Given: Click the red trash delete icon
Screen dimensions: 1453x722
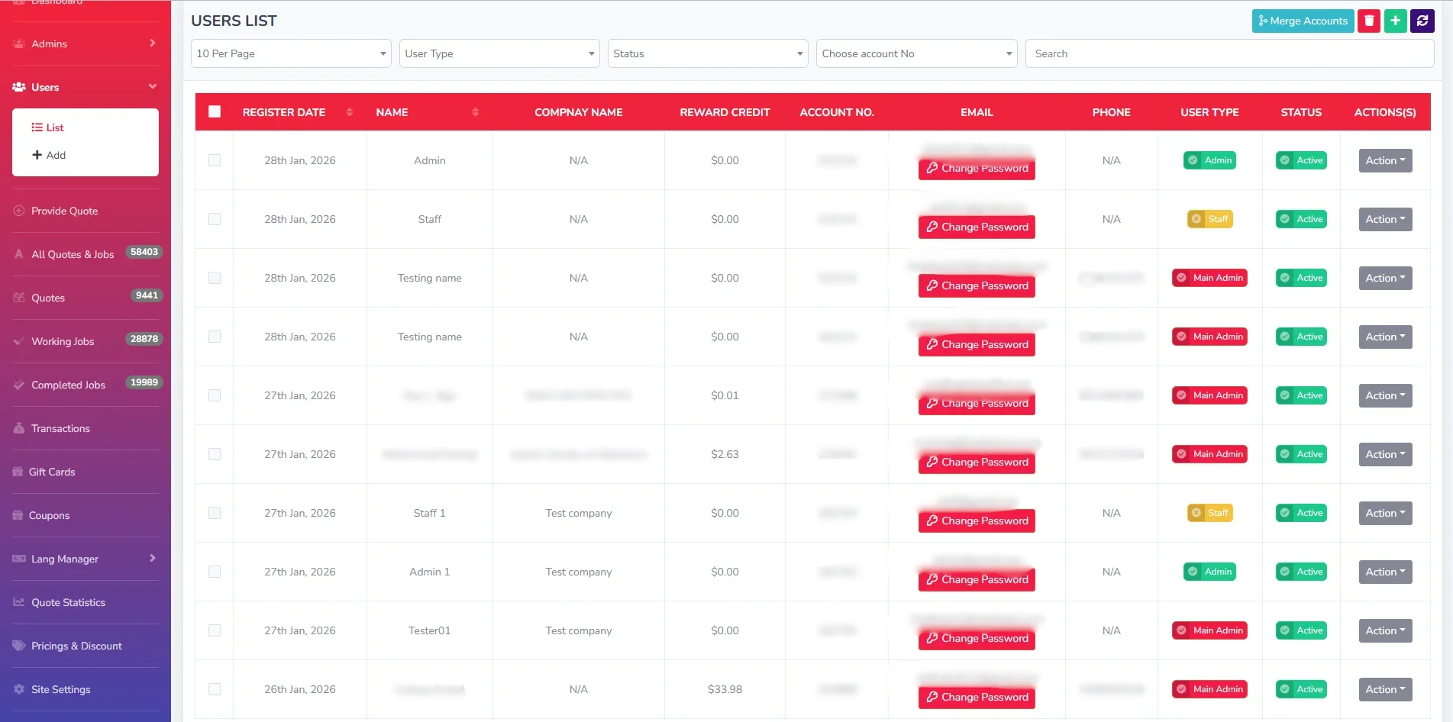Looking at the screenshot, I should 1369,21.
